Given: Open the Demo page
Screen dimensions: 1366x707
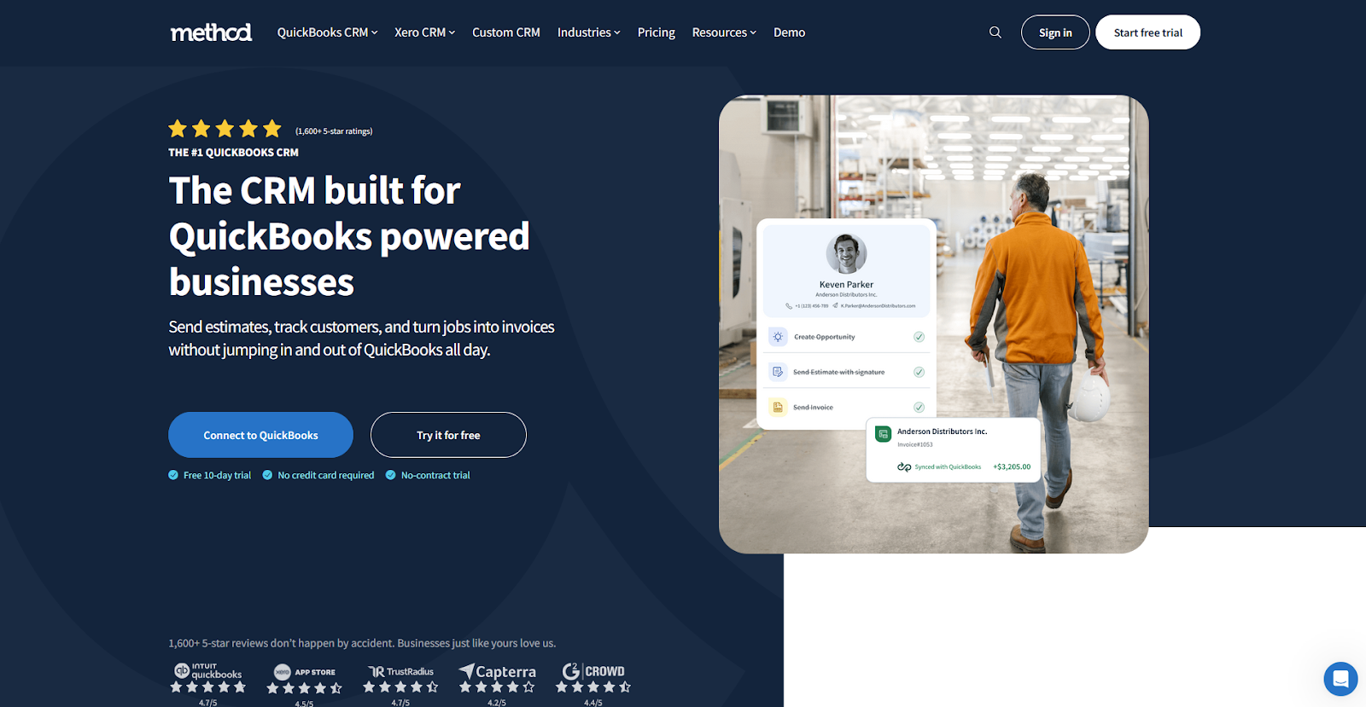Looking at the screenshot, I should (789, 32).
